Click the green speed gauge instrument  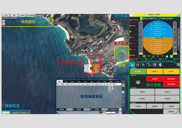121,54
